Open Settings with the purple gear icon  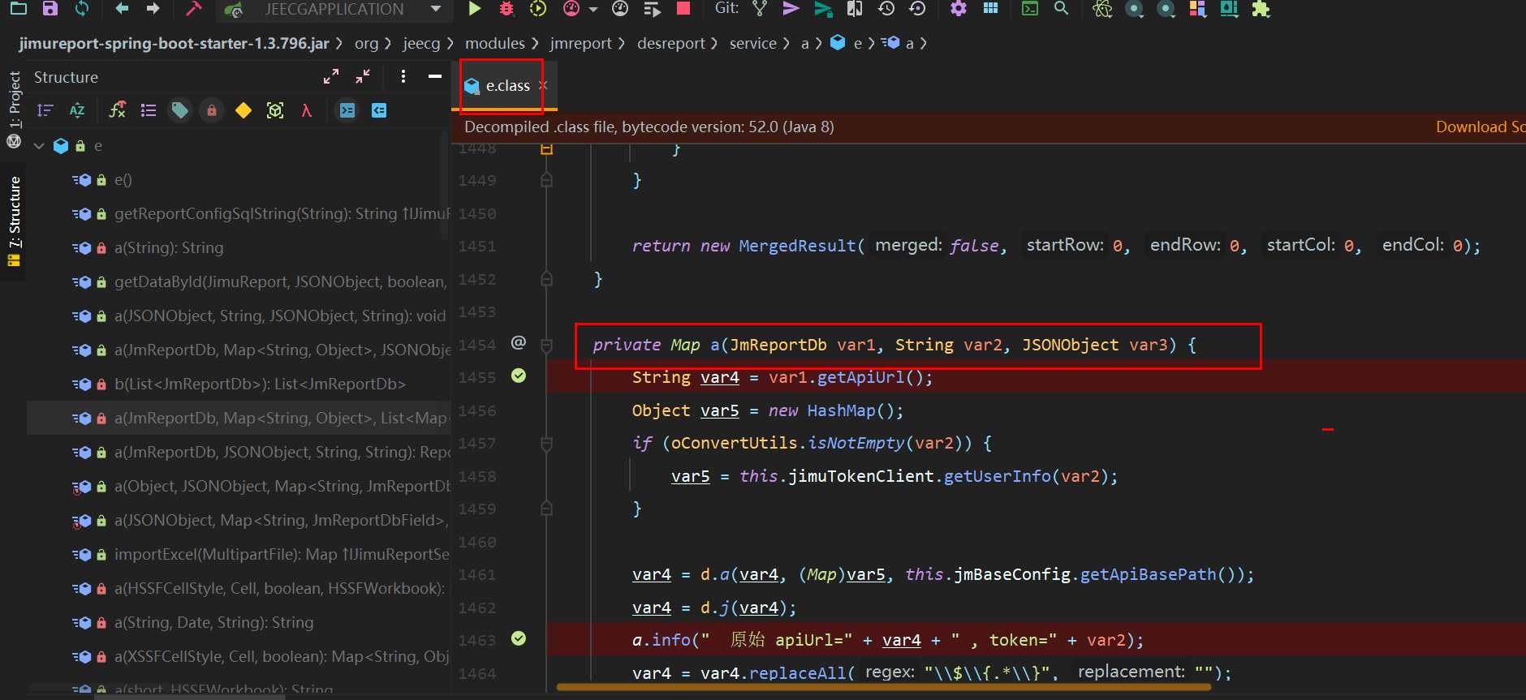pyautogui.click(x=959, y=9)
